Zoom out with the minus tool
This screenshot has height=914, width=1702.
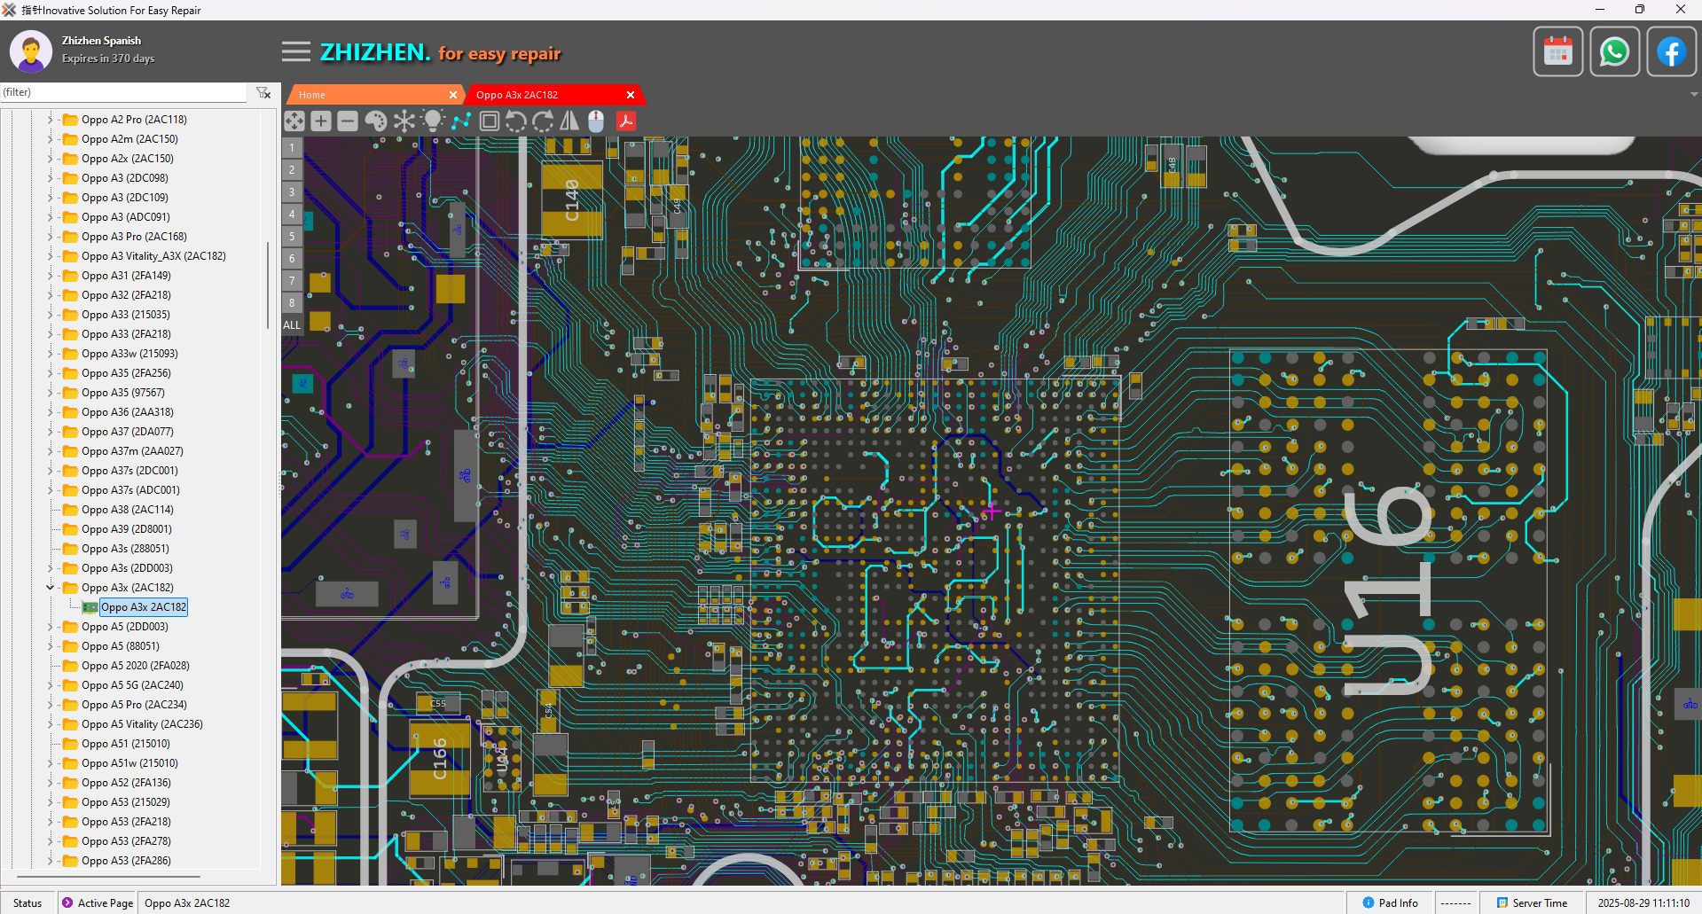pos(348,121)
